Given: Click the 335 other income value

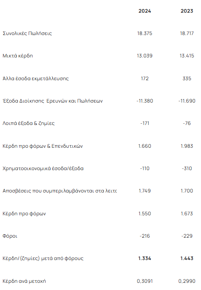Looking at the screenshot, I should (x=187, y=79).
